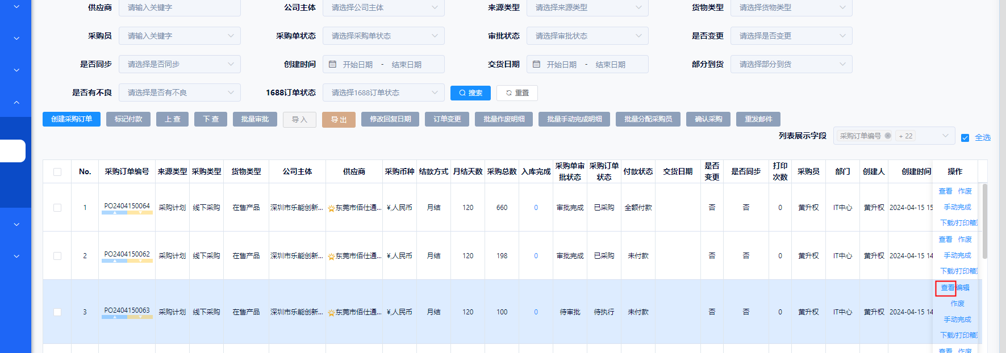This screenshot has height=353, width=1006.
Task: Click the calendar icon in 创建时间 field
Action: [333, 65]
